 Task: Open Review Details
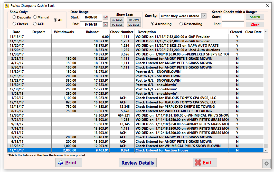click(x=138, y=163)
